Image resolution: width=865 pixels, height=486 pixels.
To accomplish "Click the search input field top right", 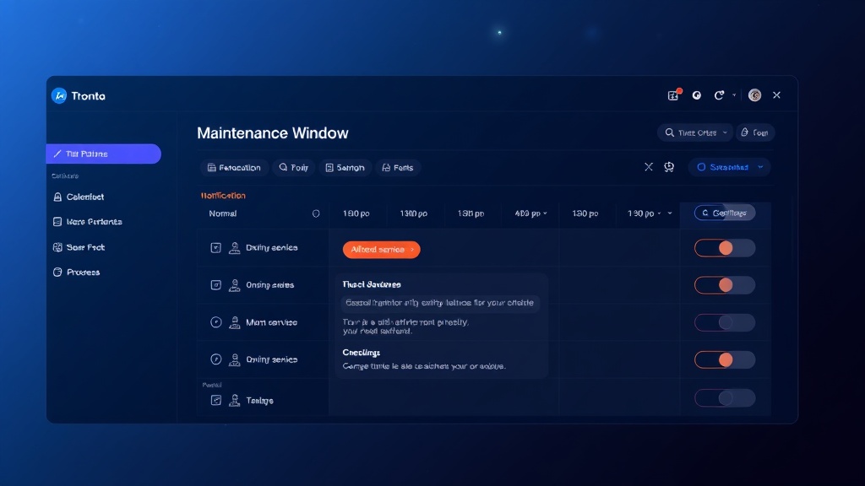I will 694,132.
